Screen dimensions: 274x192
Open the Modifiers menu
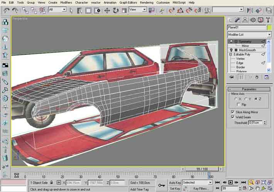(x=66, y=2)
